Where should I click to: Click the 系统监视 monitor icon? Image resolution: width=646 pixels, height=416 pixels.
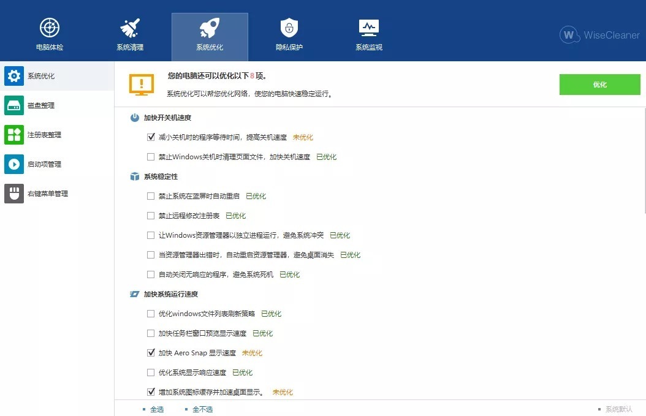368,27
